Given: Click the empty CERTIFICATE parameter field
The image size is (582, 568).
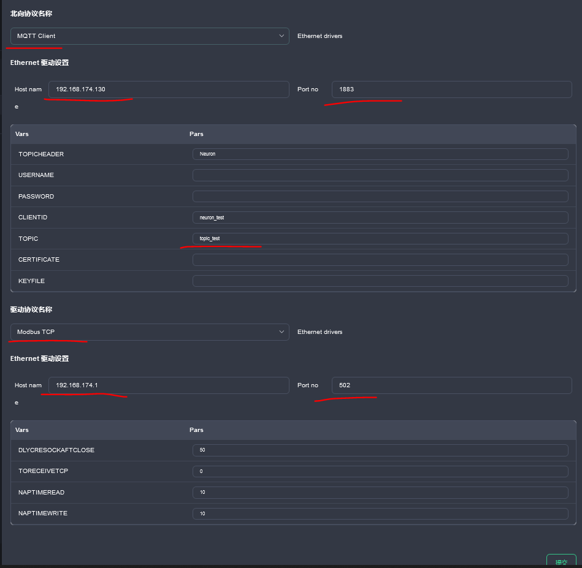Looking at the screenshot, I should coord(380,259).
